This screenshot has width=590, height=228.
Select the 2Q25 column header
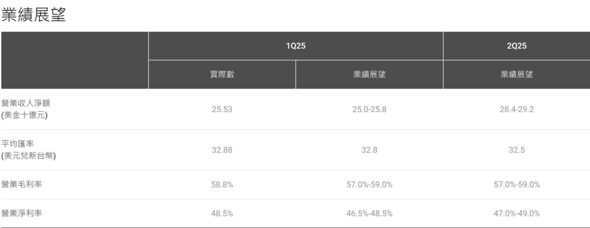516,46
